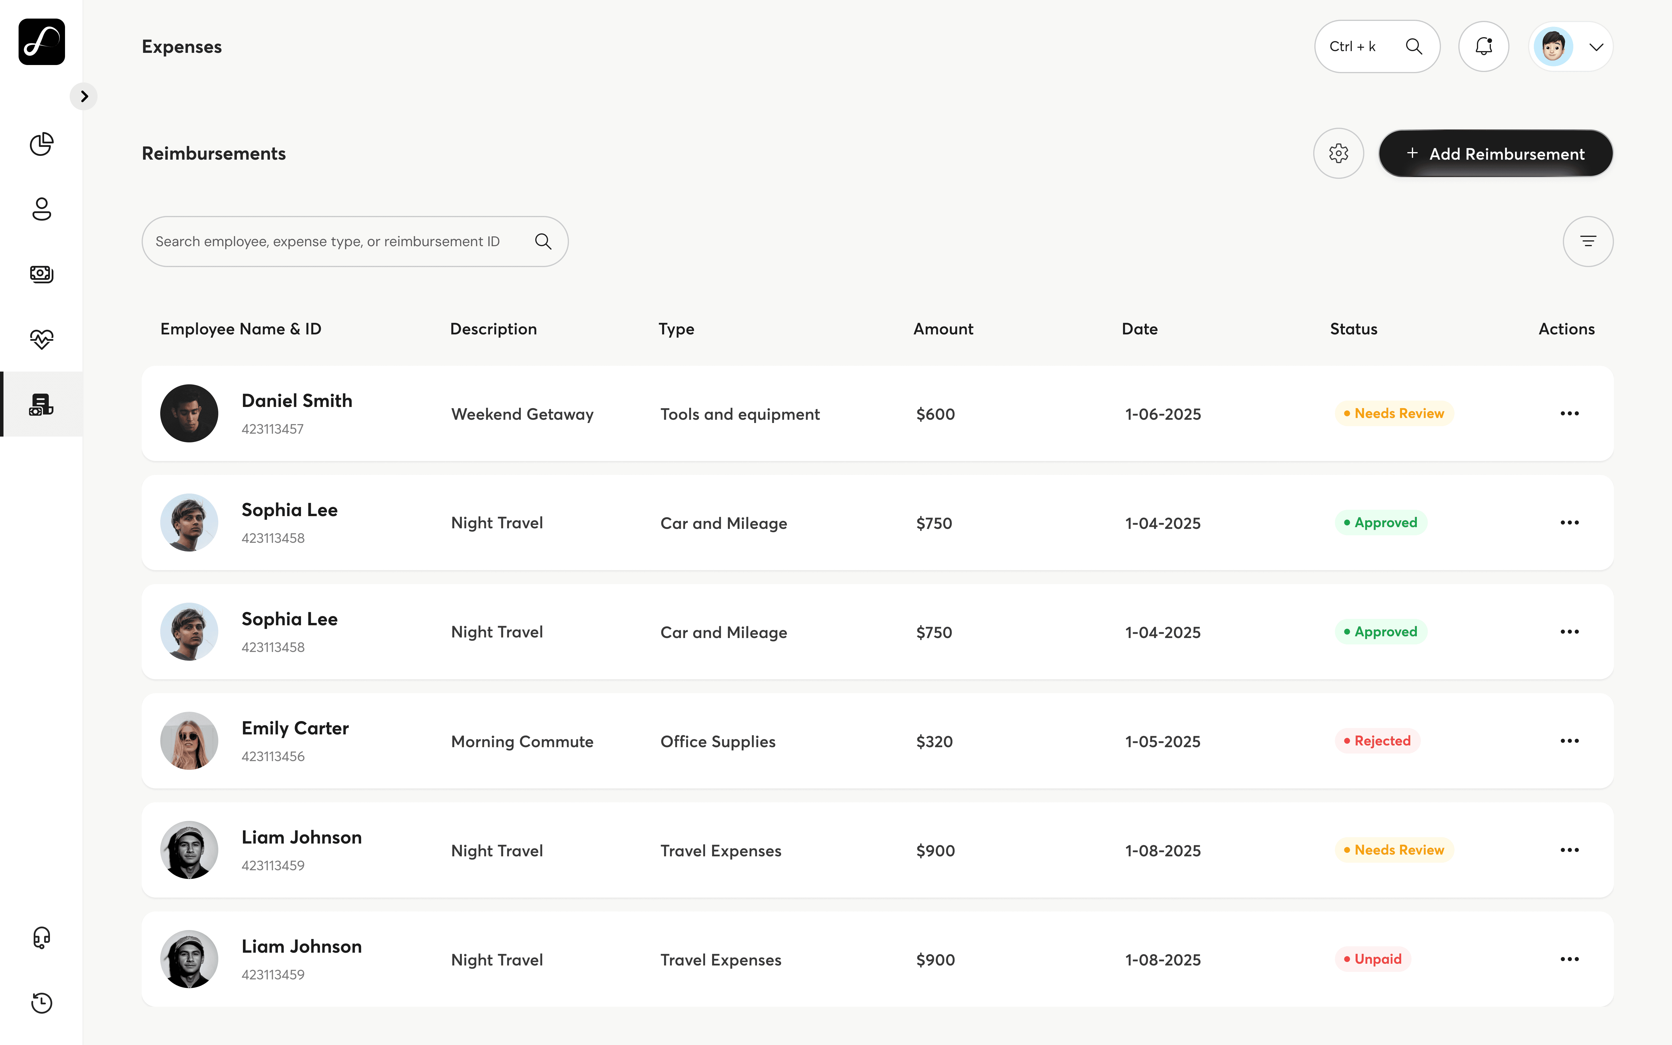1672x1045 pixels.
Task: Open actions menu for Daniel Smith row
Action: 1569,413
